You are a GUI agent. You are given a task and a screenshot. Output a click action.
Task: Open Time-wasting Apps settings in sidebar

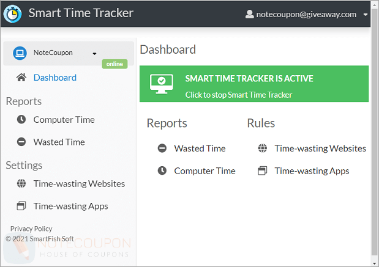pos(70,207)
